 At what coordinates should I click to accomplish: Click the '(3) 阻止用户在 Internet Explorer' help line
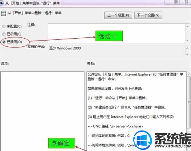pos(131,117)
